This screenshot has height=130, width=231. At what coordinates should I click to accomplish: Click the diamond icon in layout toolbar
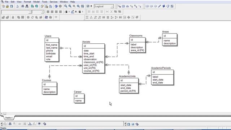pyautogui.click(x=128, y=17)
